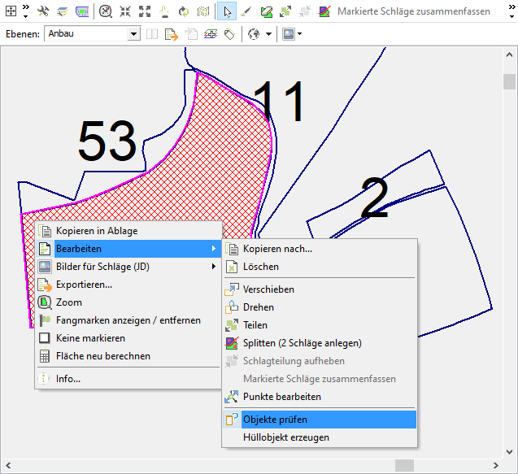Click 'Splitten (2 Schläge anlegen)' entry
The height and width of the screenshot is (474, 518).
tap(302, 343)
